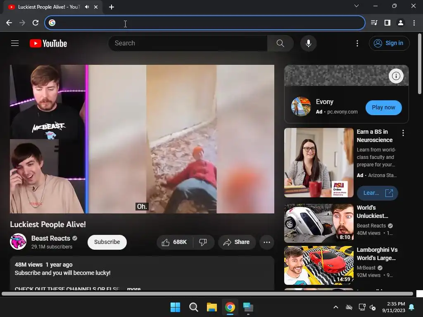Reload the current page
This screenshot has width=423, height=317.
[x=36, y=23]
